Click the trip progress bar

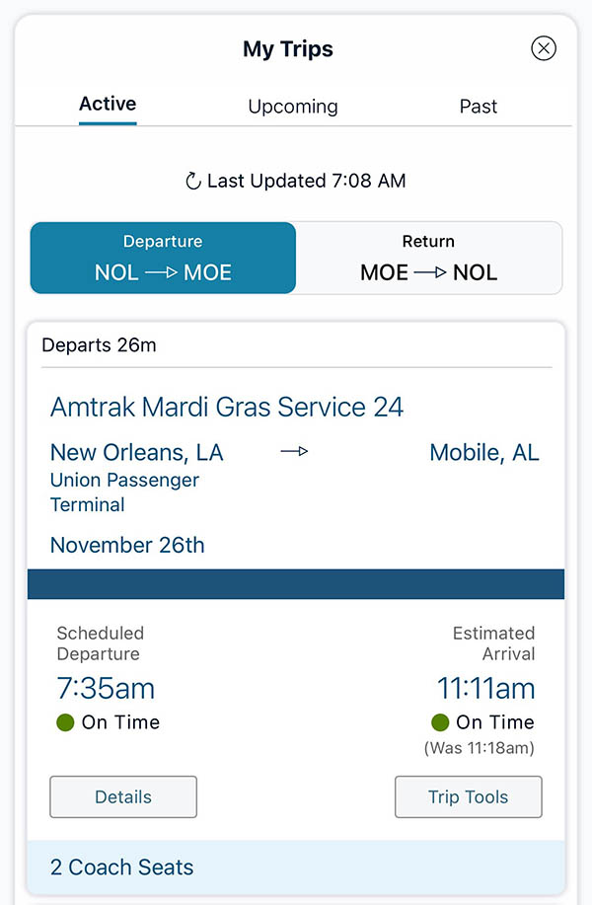click(x=295, y=582)
